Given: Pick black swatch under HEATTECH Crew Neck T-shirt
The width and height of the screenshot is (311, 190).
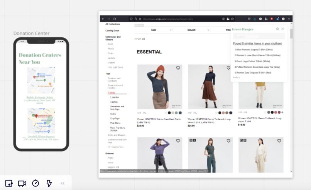Looking at the screenshot, I should [169, 113].
